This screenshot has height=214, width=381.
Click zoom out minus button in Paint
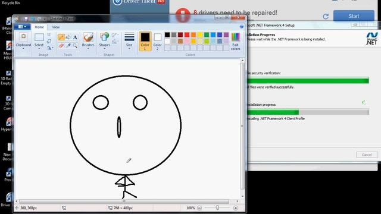tap(199, 208)
